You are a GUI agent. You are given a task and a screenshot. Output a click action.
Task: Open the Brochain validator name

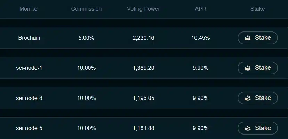(x=29, y=38)
